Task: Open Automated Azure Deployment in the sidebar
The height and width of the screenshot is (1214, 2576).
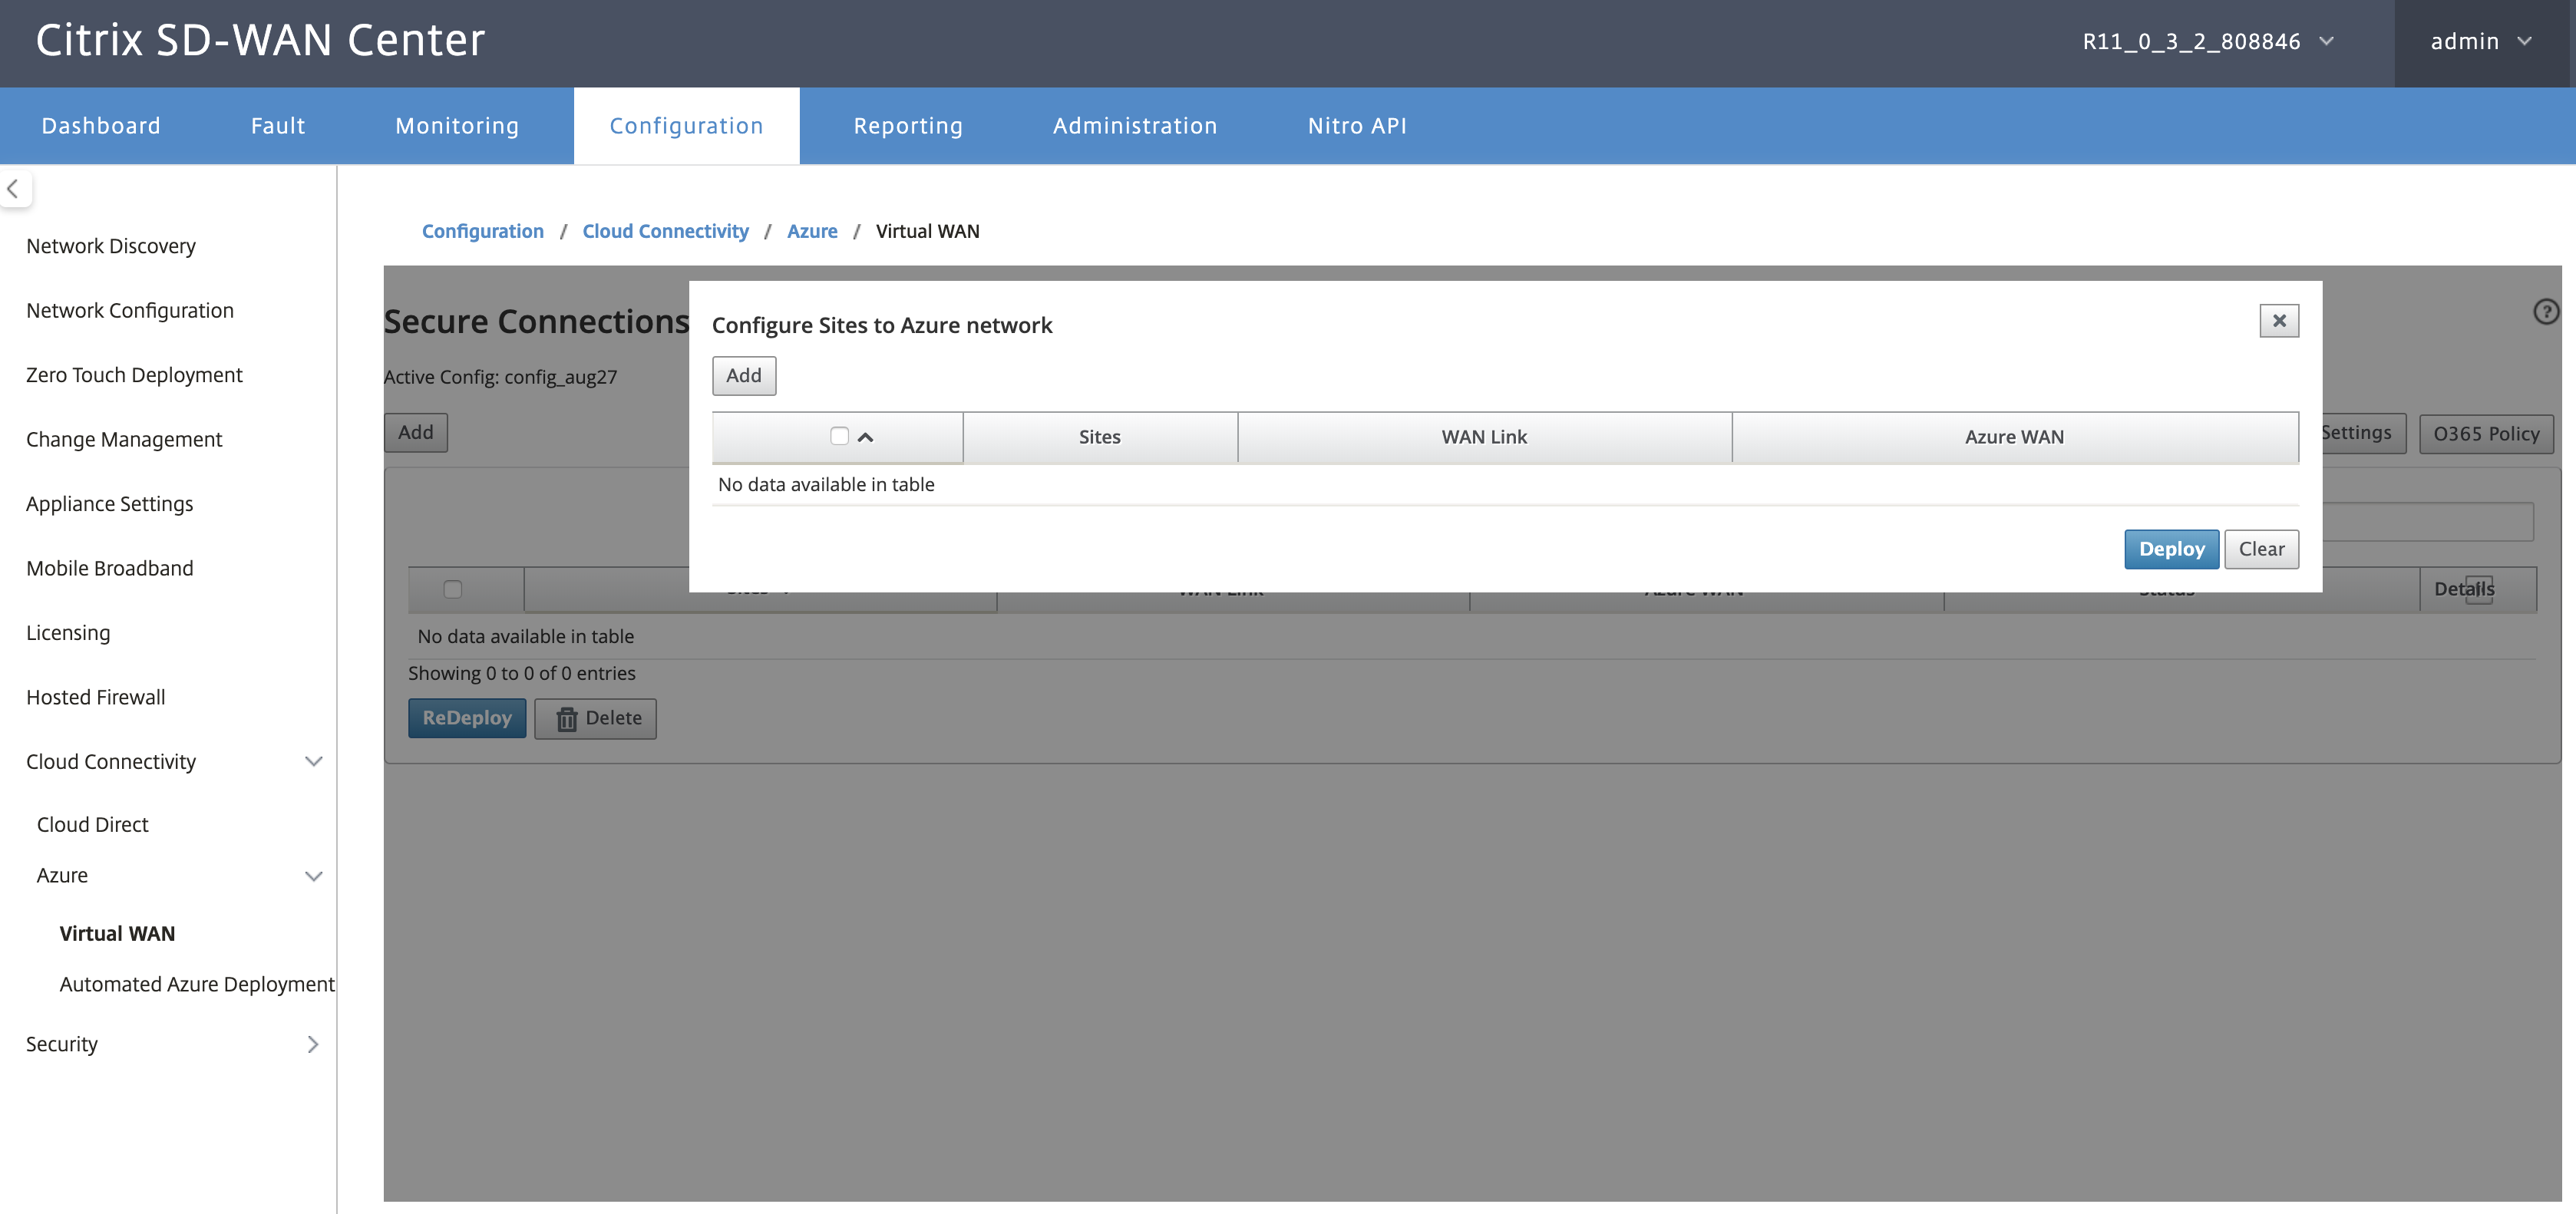Action: [197, 984]
